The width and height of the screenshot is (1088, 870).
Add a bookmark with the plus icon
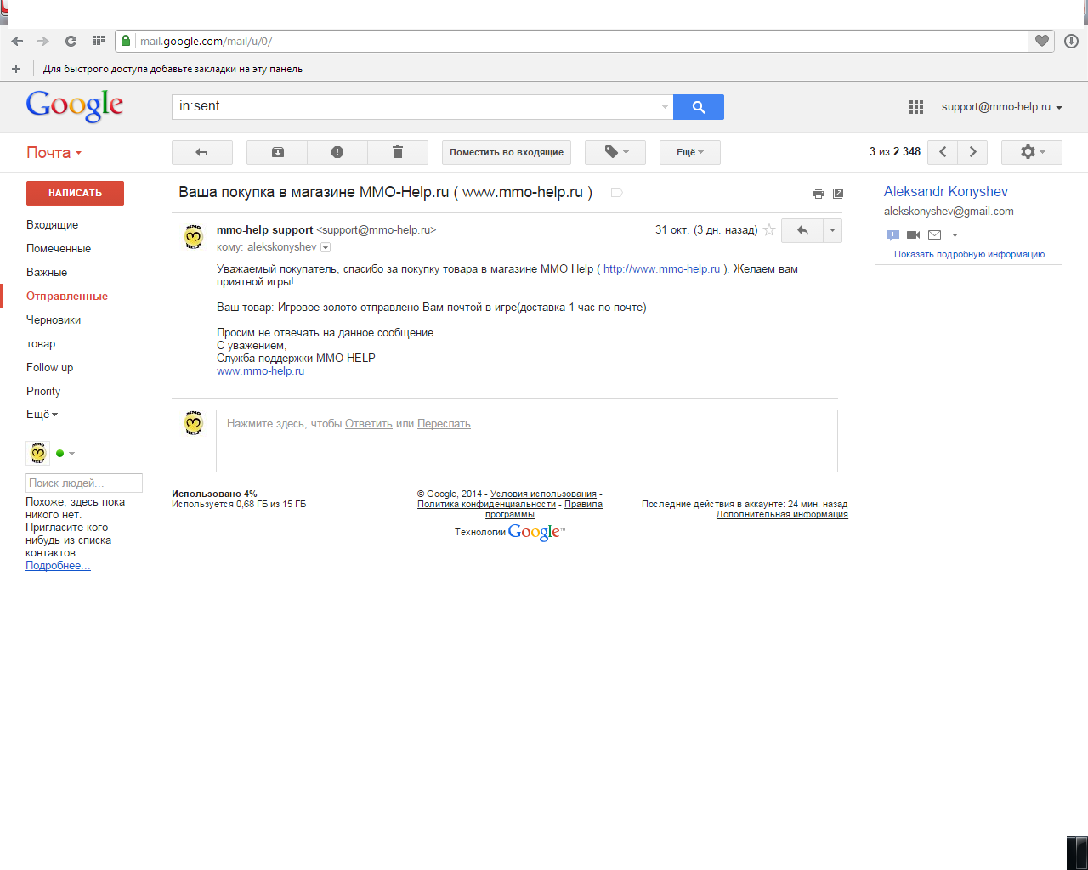click(x=15, y=69)
